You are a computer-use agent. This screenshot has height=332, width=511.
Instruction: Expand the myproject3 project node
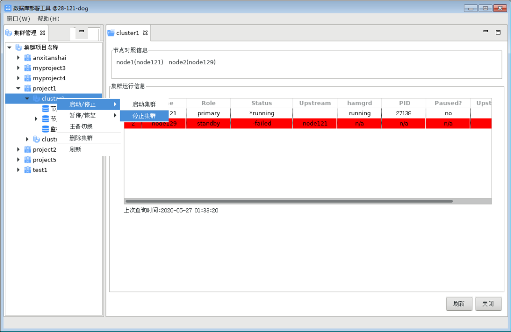pyautogui.click(x=18, y=68)
